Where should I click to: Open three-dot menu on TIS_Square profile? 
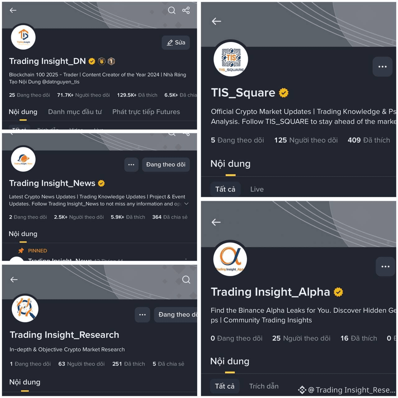pos(382,67)
